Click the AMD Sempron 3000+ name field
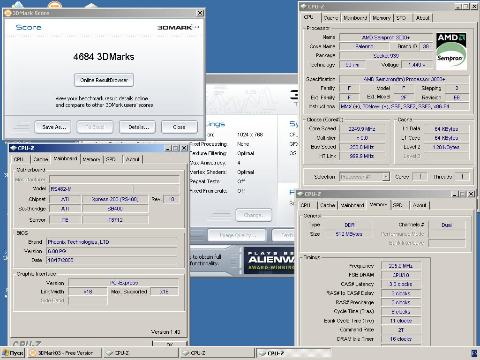 tap(386, 37)
